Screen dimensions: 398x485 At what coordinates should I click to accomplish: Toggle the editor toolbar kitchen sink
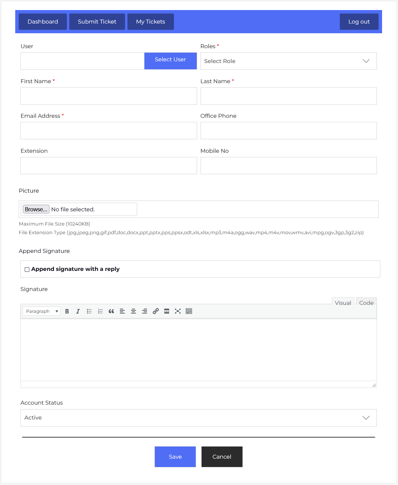[x=189, y=311]
